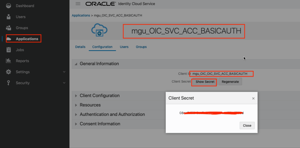Click the Jobs clipboard icon
Viewport: 300px width, 148px height.
(9, 50)
